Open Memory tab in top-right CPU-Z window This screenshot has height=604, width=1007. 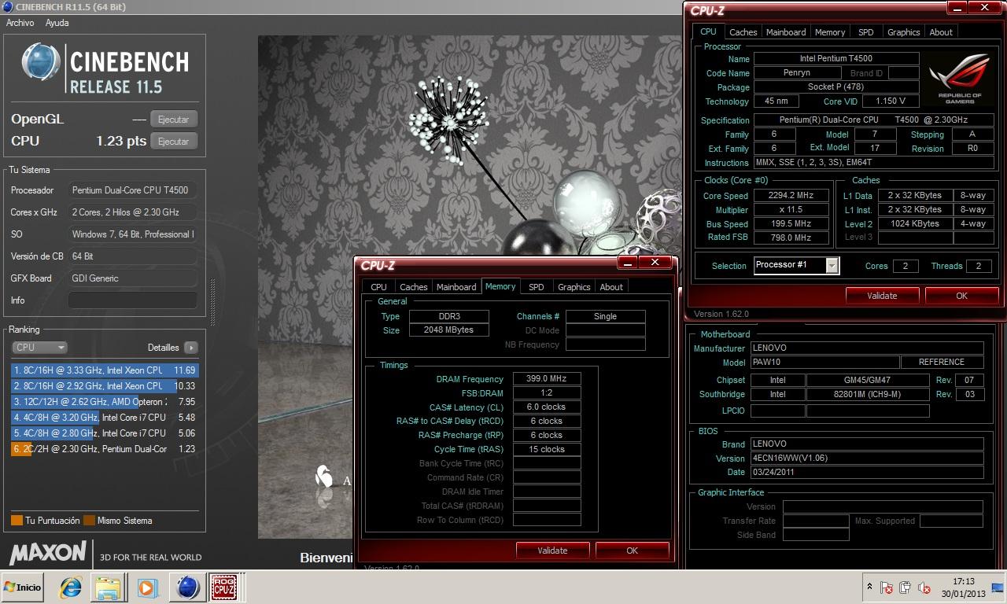pos(830,32)
